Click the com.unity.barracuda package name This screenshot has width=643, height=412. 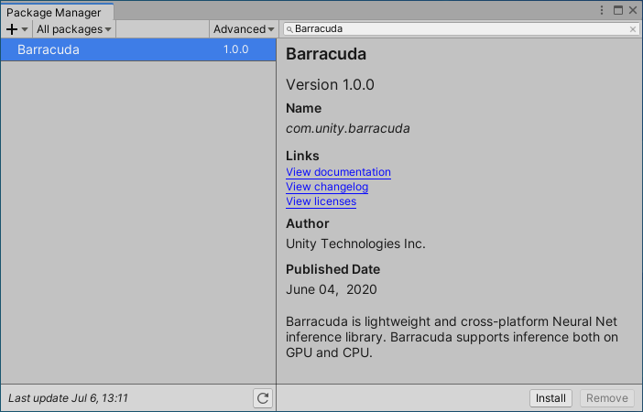(x=348, y=128)
